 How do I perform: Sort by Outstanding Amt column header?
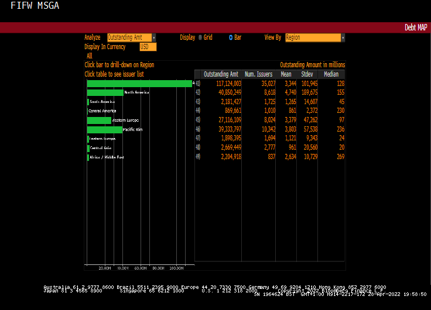[x=221, y=74]
